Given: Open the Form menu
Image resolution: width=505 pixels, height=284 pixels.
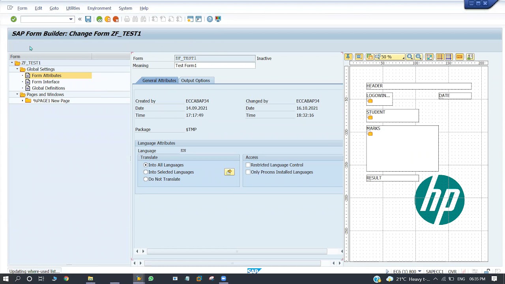Looking at the screenshot, I should tap(22, 8).
